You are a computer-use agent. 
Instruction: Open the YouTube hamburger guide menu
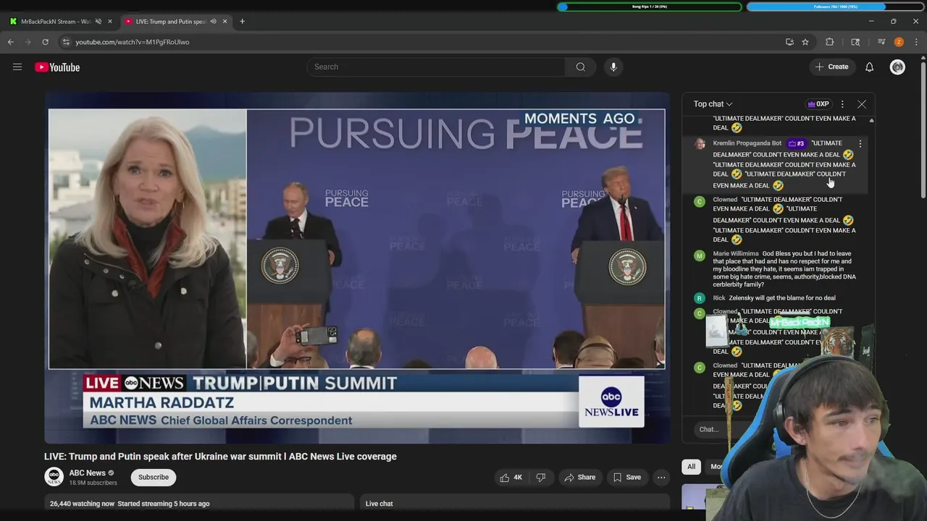click(17, 67)
